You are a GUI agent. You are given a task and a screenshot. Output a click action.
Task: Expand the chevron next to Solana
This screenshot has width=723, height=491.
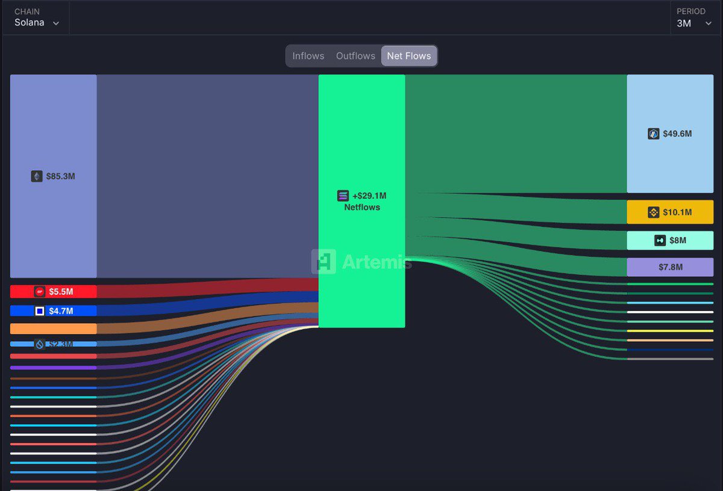[x=55, y=22]
